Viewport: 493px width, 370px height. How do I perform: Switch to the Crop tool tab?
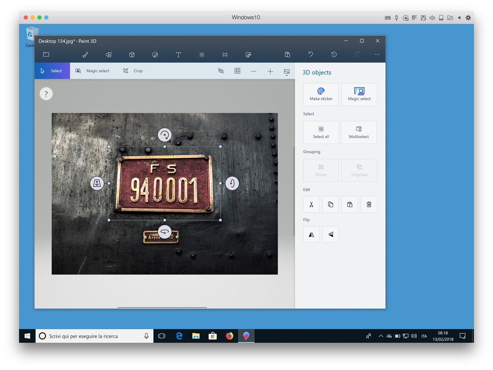pos(133,71)
